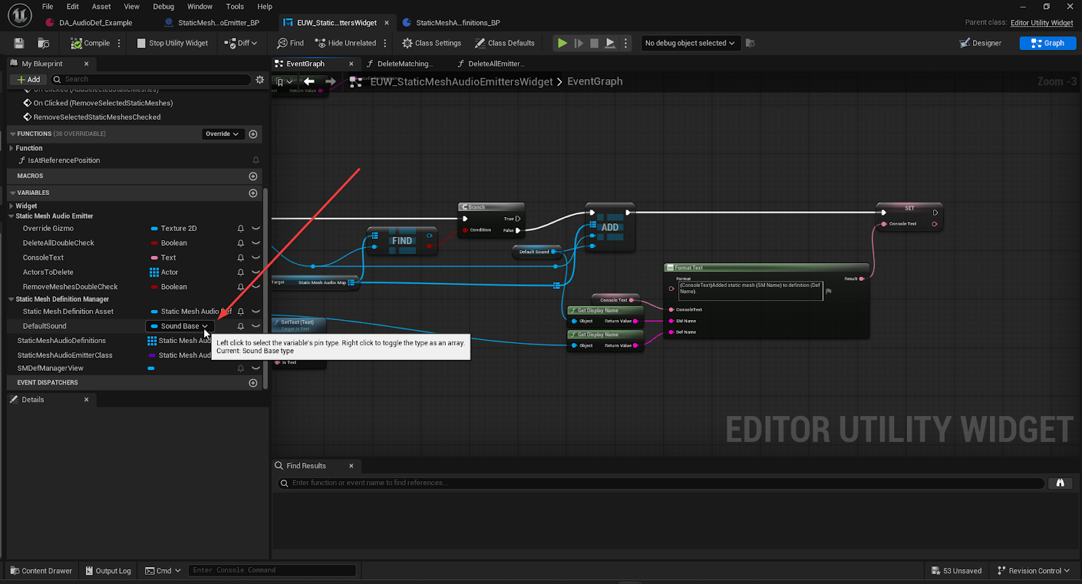The width and height of the screenshot is (1082, 584).
Task: Open the Browse to asset icon
Action: point(43,43)
